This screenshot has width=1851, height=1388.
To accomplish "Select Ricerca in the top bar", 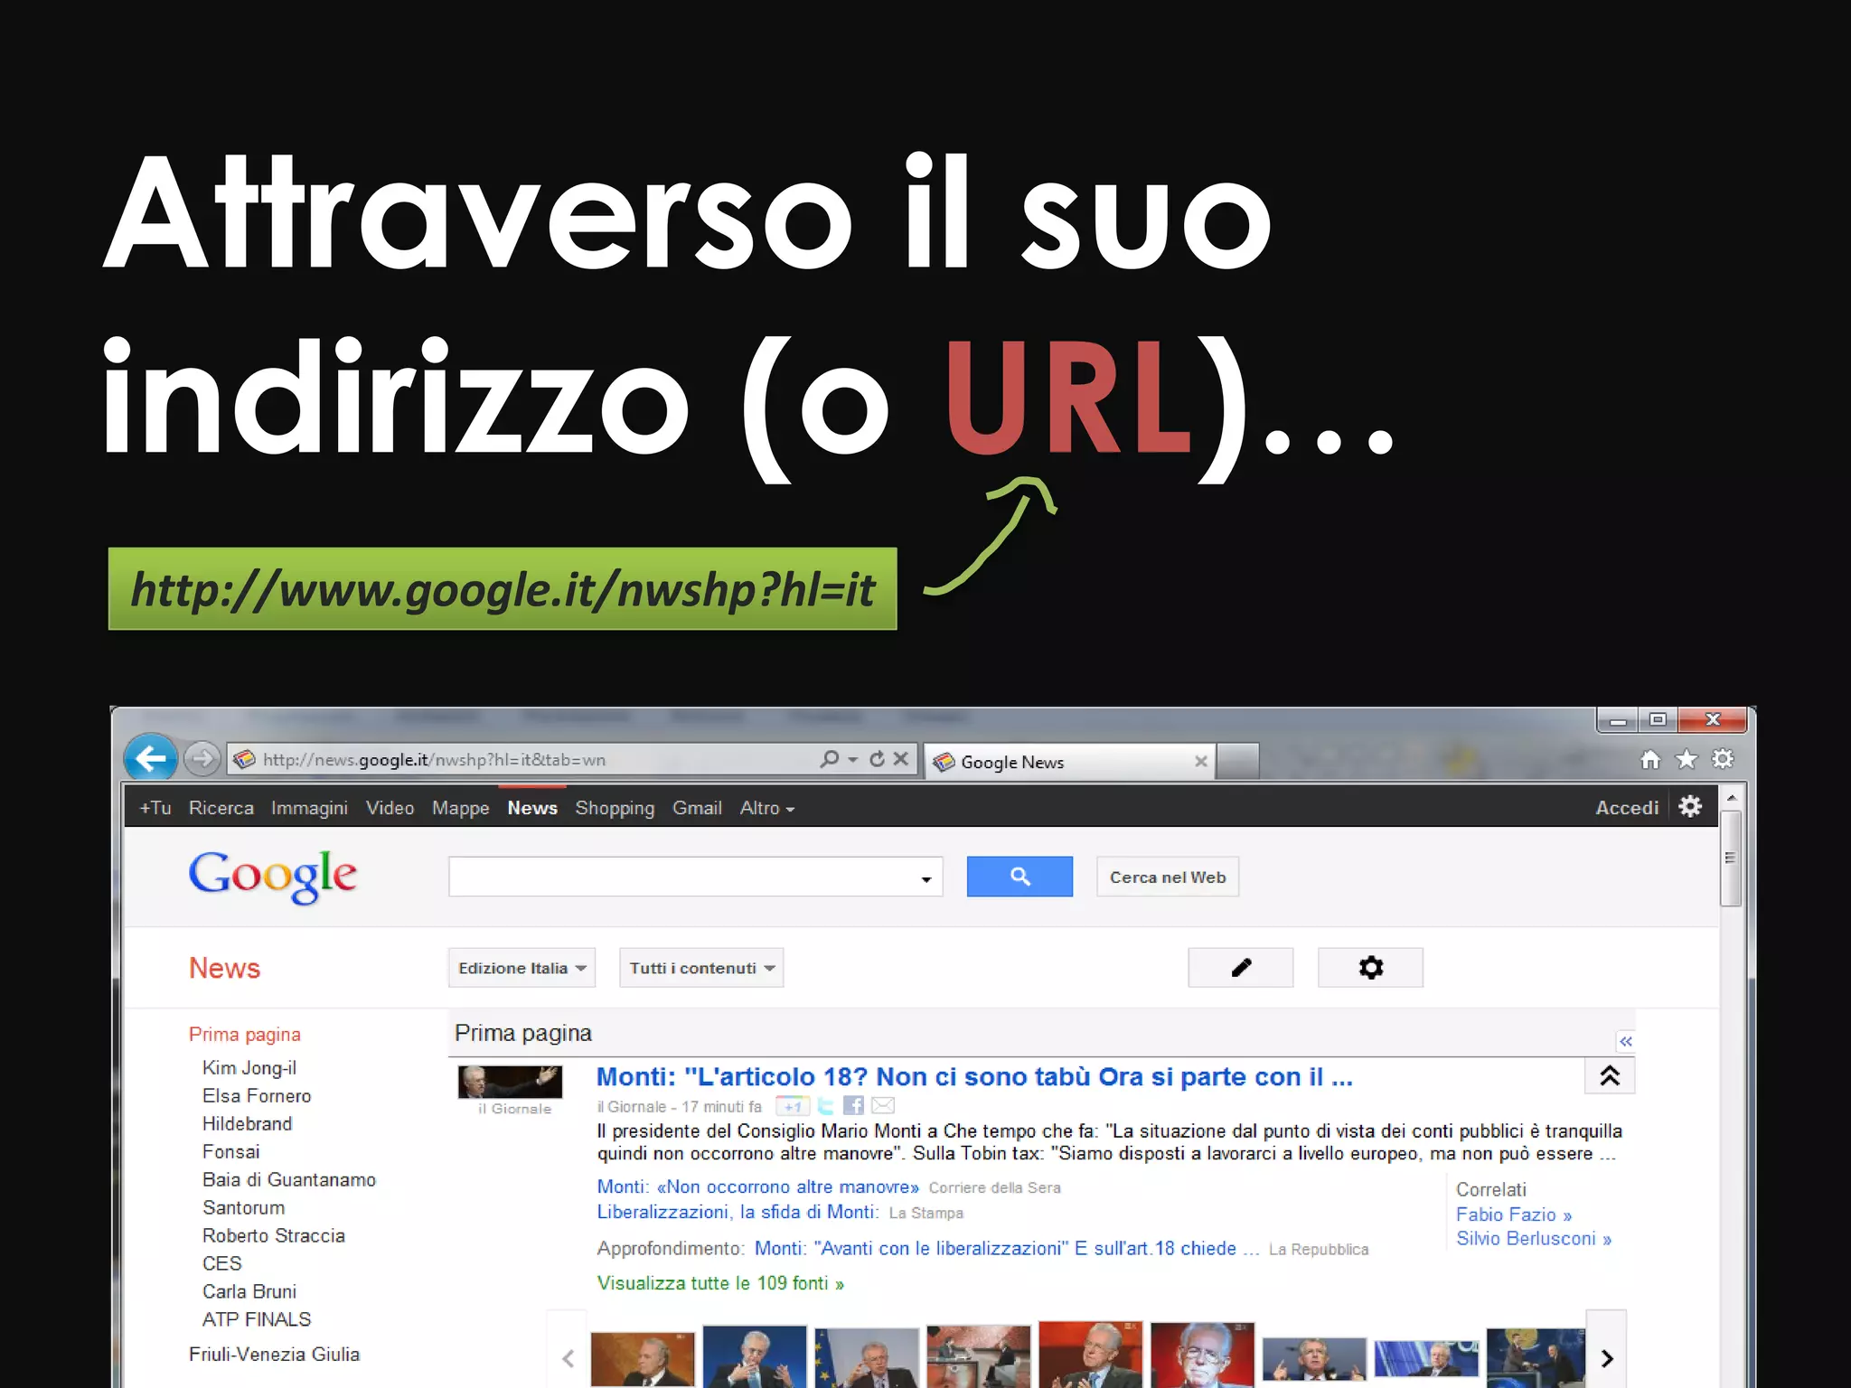I will pos(221,808).
